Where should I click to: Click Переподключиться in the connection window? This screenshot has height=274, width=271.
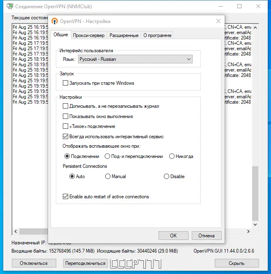tap(85, 263)
